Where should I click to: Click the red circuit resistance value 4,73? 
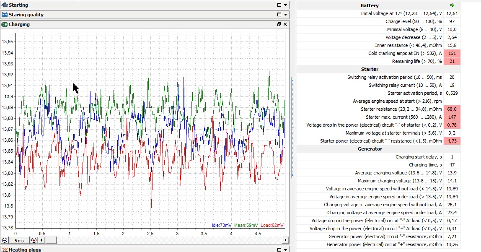(452, 141)
